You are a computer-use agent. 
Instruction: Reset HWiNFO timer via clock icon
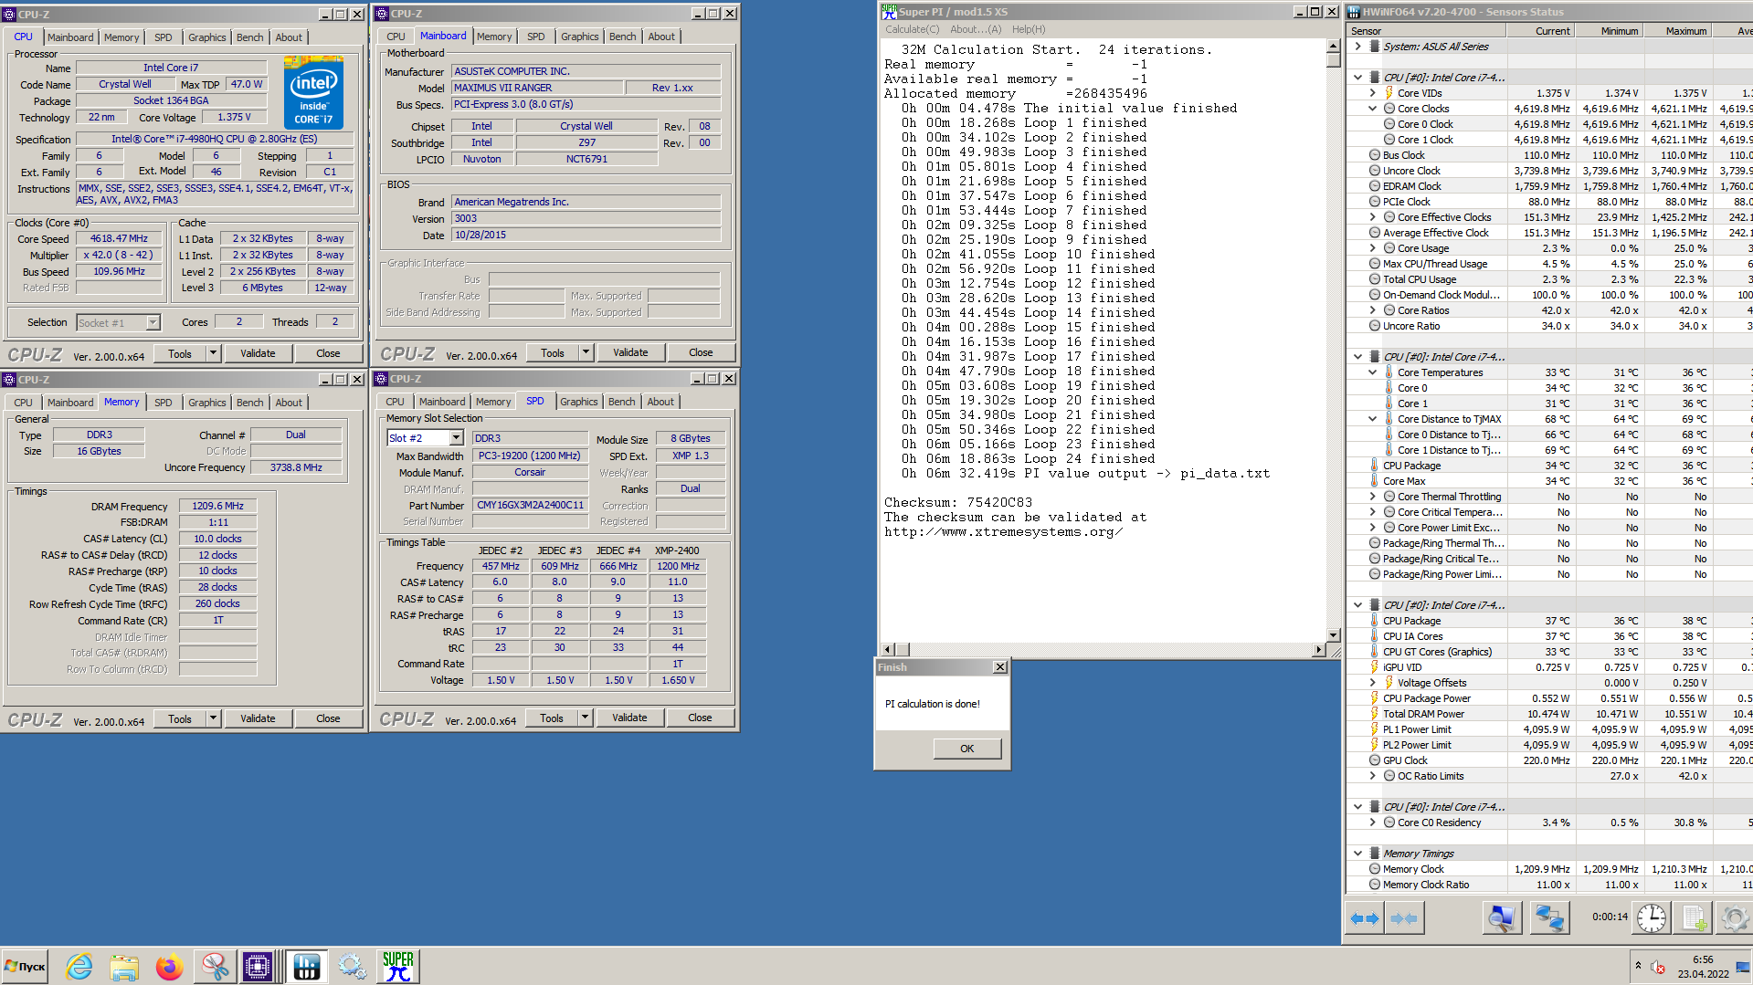[x=1651, y=918]
